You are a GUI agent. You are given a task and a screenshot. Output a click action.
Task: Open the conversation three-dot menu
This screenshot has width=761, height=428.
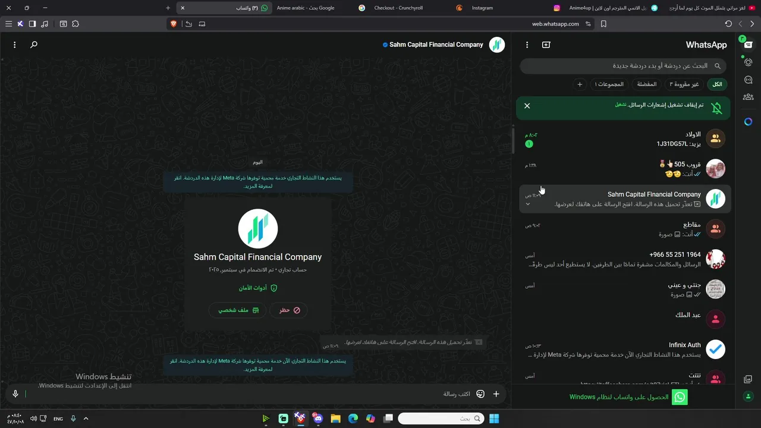point(15,45)
